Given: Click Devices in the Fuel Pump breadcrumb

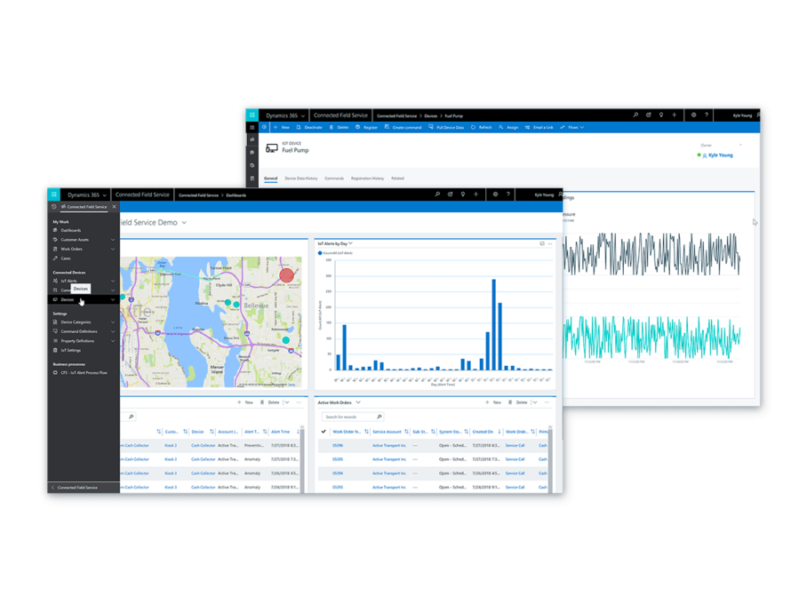Looking at the screenshot, I should [431, 115].
